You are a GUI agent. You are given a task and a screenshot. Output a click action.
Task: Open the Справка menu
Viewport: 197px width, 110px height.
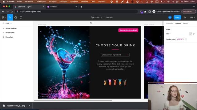coord(102,2)
